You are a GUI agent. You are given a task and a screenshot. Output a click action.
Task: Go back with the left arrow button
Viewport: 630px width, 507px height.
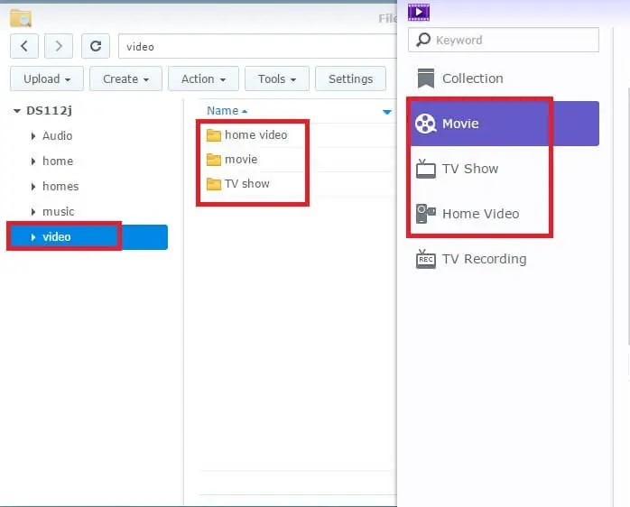[24, 46]
